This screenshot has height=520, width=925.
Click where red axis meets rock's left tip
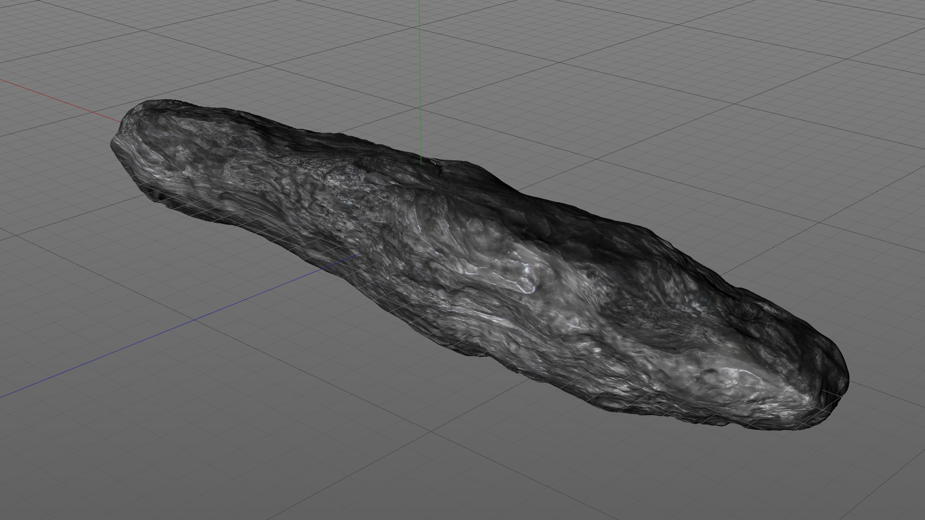[121, 121]
